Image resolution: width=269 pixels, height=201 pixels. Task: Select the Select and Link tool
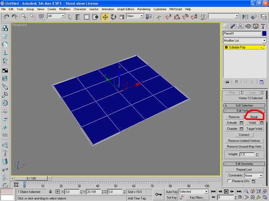coord(25,17)
